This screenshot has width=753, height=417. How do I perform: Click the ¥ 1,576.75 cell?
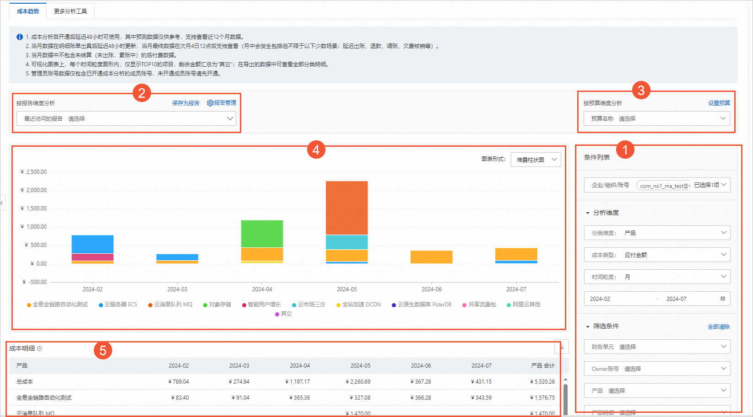pos(542,398)
